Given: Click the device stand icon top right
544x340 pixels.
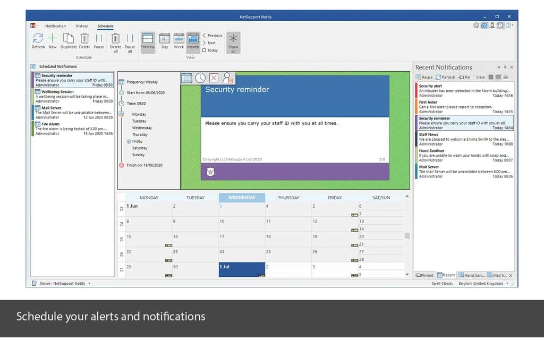Looking at the screenshot, I should pos(492,25).
